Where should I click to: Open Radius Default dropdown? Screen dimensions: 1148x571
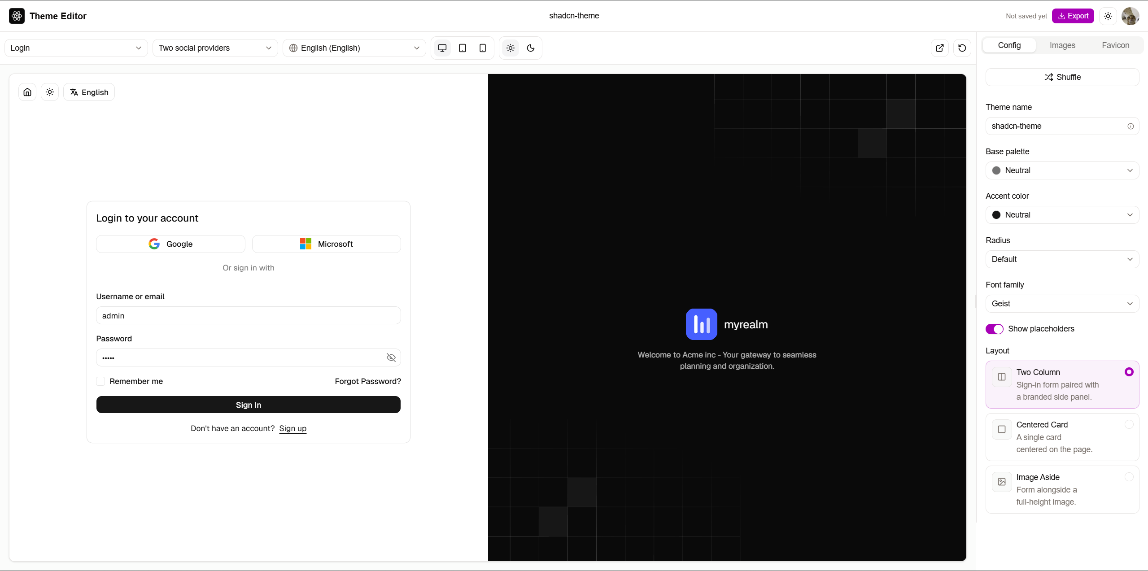click(1062, 259)
